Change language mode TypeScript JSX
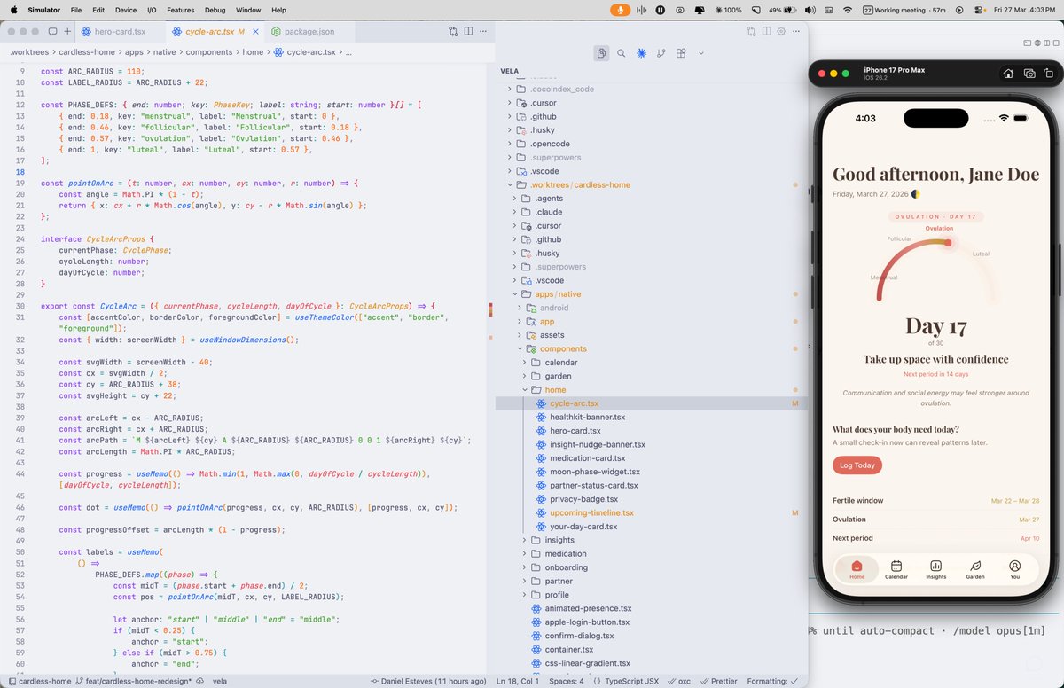This screenshot has height=688, width=1064. (x=631, y=681)
